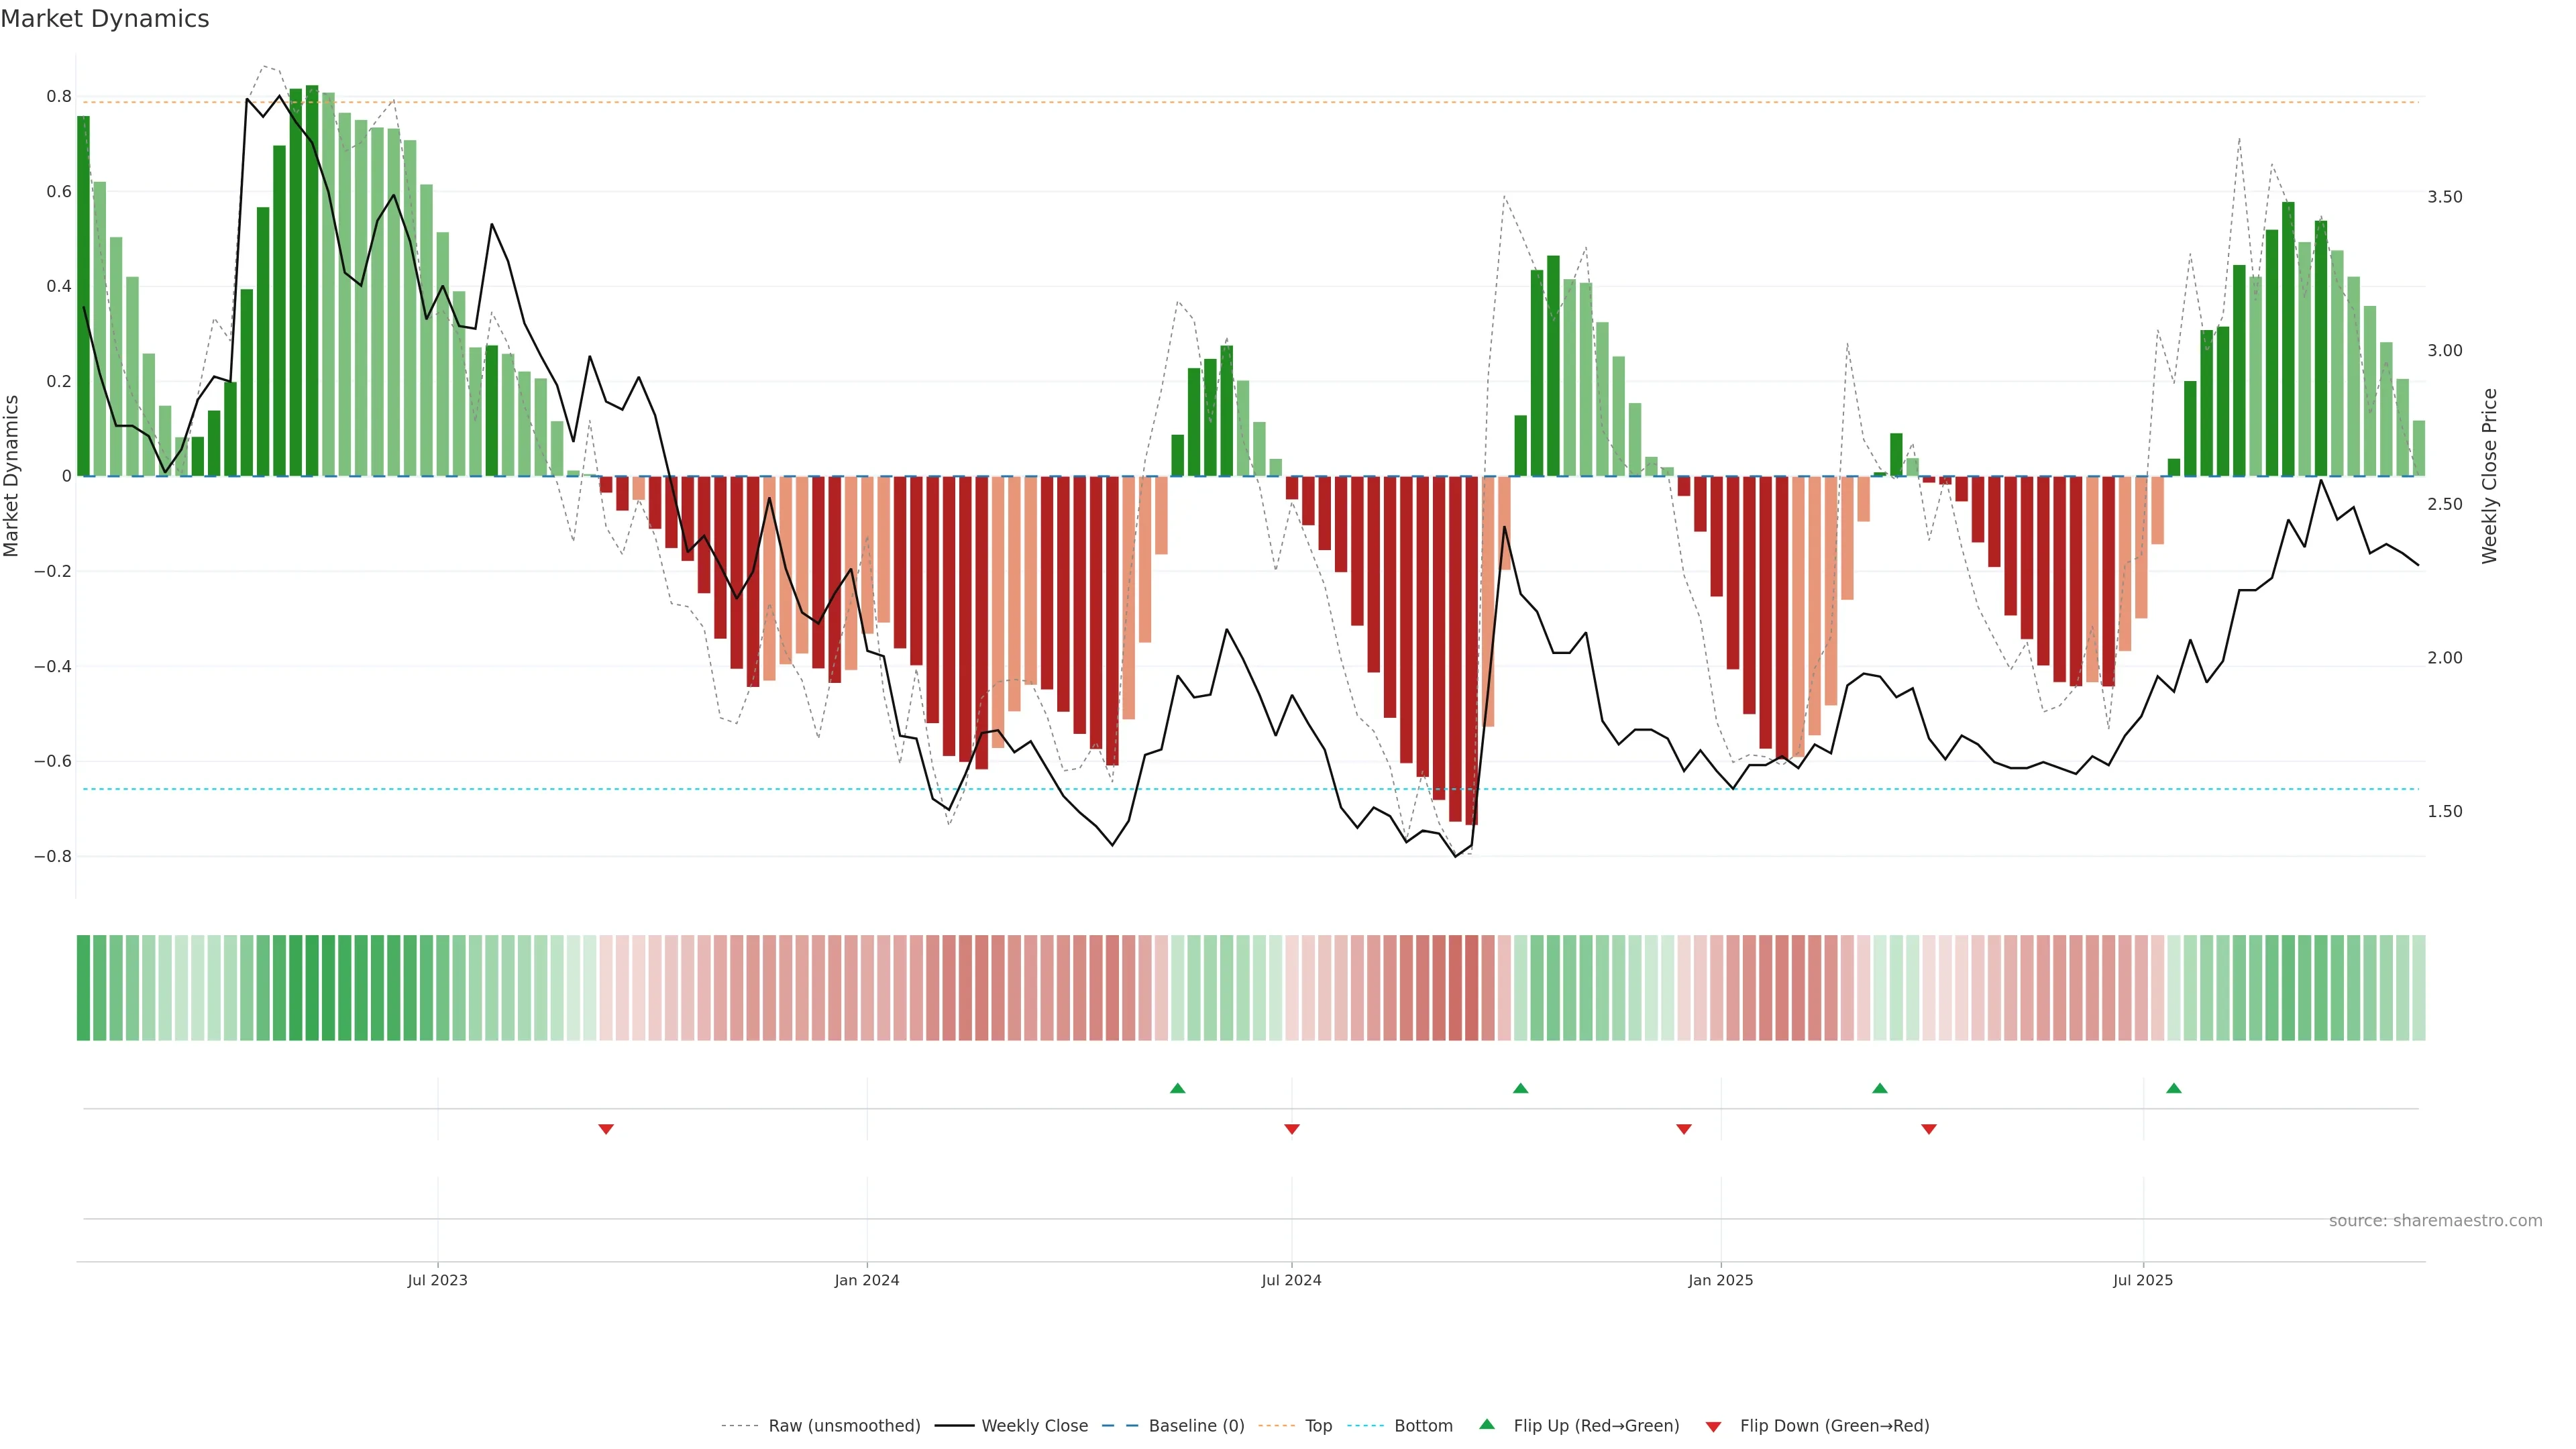Hide the Bottom threshold line via legend
Image resolution: width=2576 pixels, height=1449 pixels.
coord(1423,1426)
